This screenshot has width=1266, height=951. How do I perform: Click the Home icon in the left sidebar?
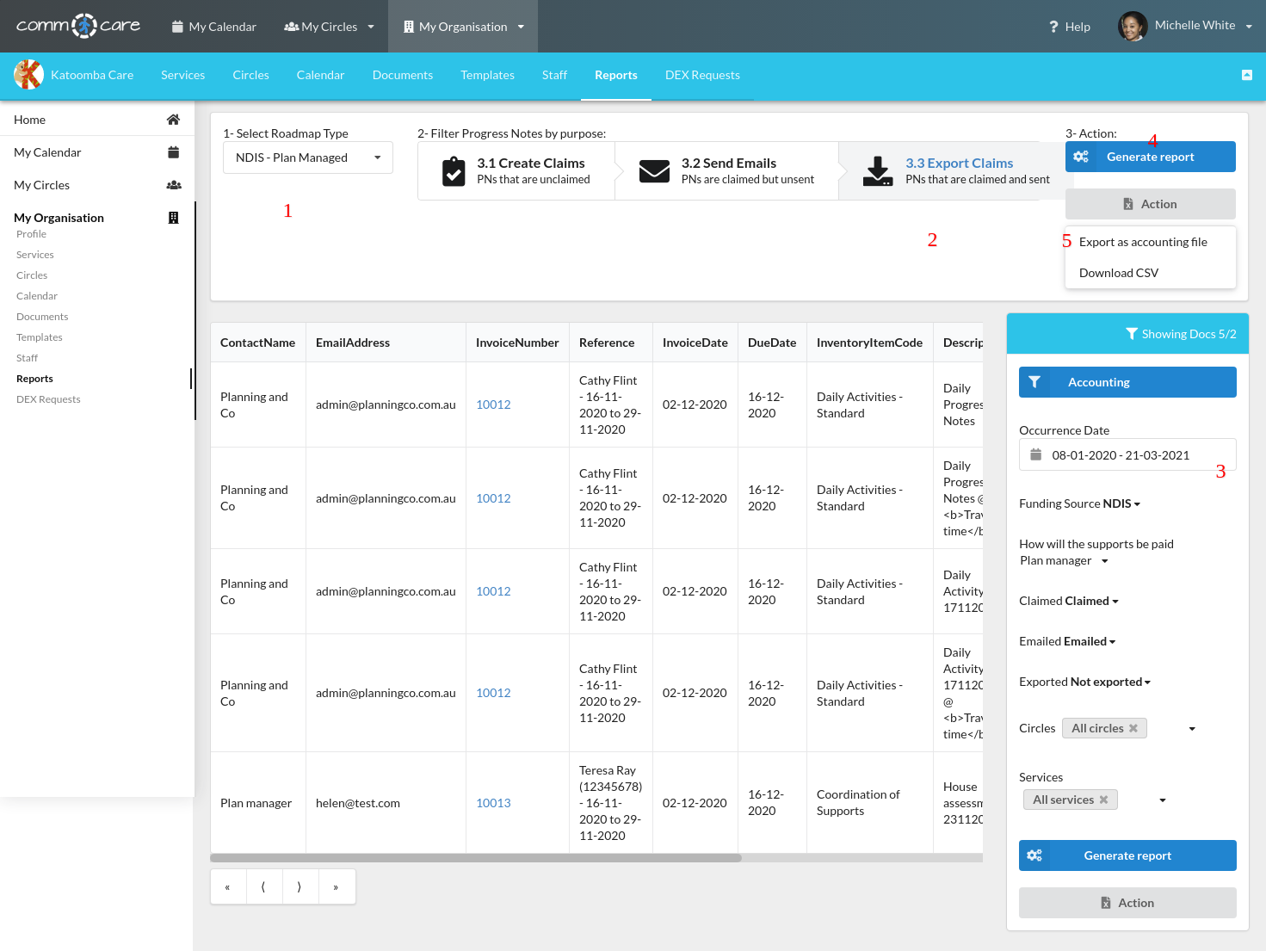click(x=173, y=119)
